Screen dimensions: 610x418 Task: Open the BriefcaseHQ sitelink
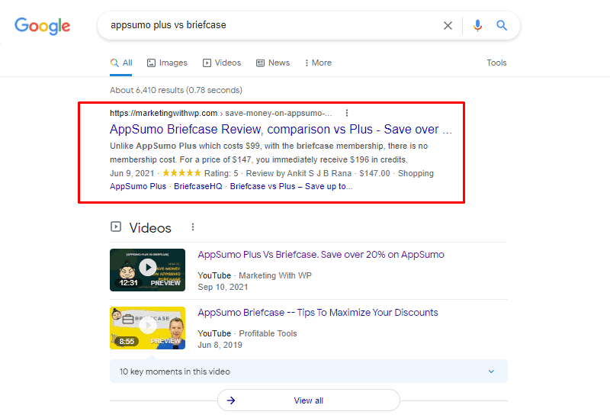tap(198, 186)
